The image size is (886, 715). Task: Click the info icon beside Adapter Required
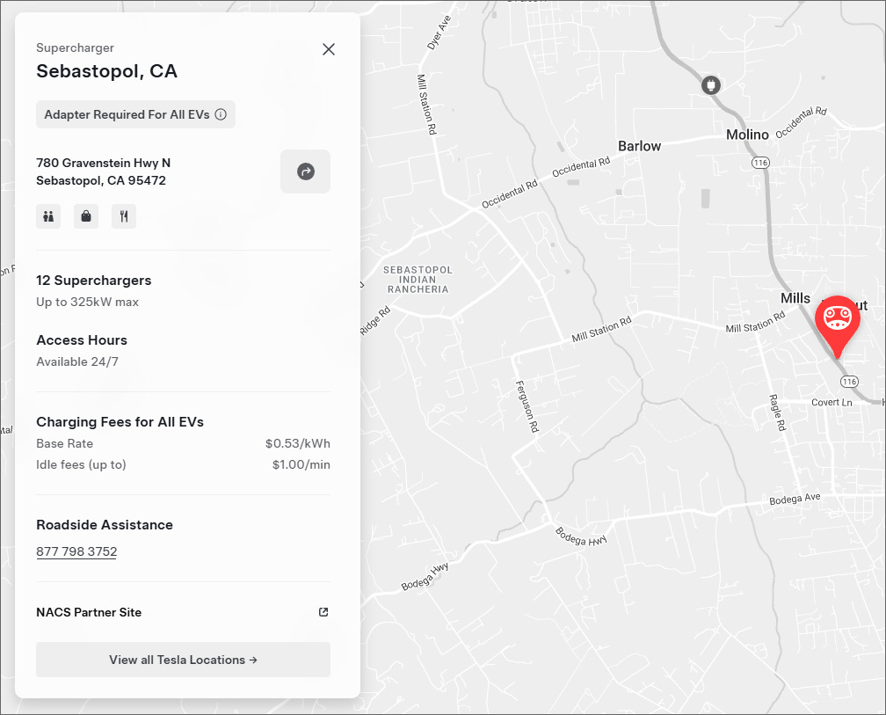coord(221,114)
